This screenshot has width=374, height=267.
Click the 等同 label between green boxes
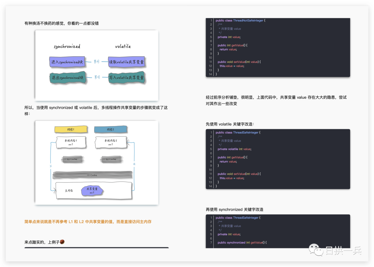point(97,77)
